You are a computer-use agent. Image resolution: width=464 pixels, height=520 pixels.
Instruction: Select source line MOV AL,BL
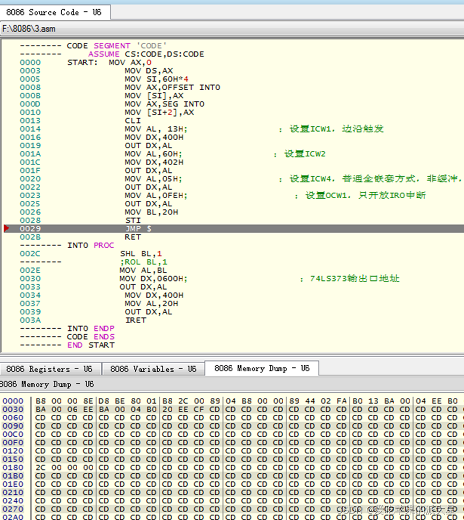[143, 270]
